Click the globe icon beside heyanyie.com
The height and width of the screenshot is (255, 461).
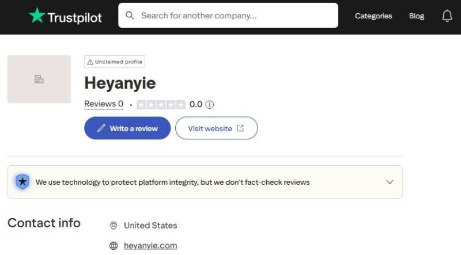[x=114, y=246]
